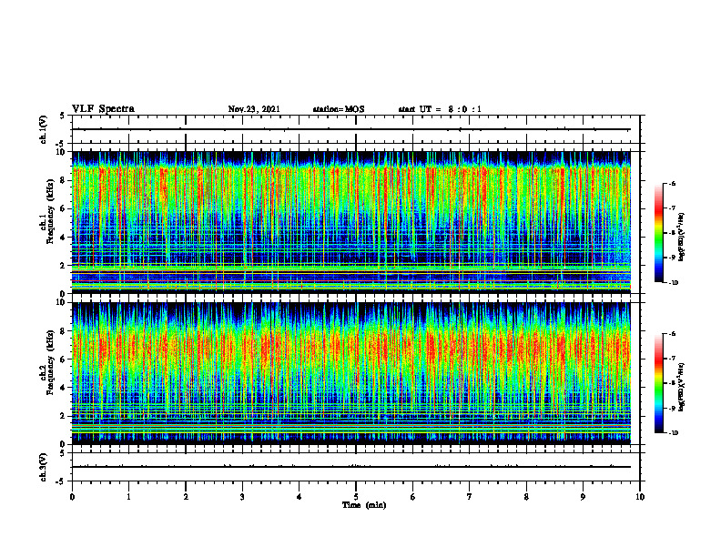Click the time axis tick label "1"
This screenshot has width=721, height=557.
tap(128, 497)
